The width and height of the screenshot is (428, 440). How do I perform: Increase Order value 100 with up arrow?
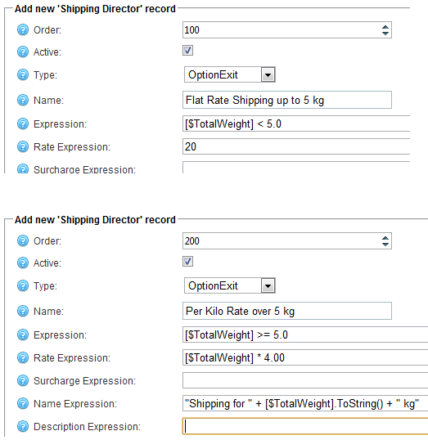[385, 27]
